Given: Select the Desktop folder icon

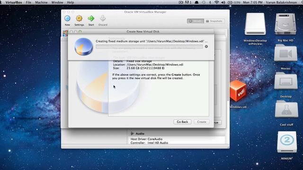Looking at the screenshot, I should click(x=286, y=81).
